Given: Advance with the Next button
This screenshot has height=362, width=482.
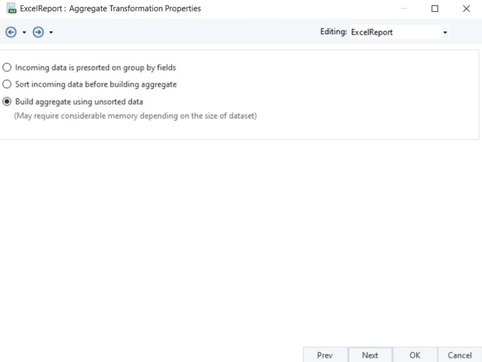Looking at the screenshot, I should coord(370,355).
